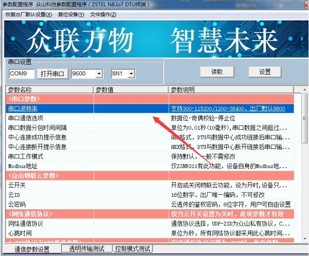This screenshot has width=309, height=256.
Task: Click the 串口波特率 value cell
Action: pyautogui.click(x=131, y=108)
